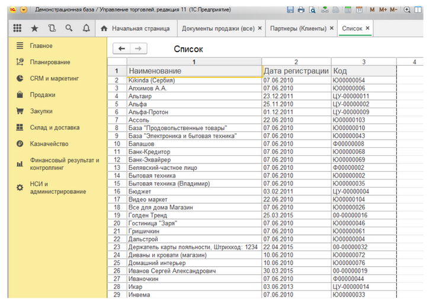
Task: Open the main menu dropdown arrow in title bar
Action: pyautogui.click(x=24, y=10)
